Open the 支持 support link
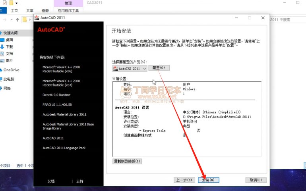This screenshot has width=306, height=191. [x=80, y=181]
